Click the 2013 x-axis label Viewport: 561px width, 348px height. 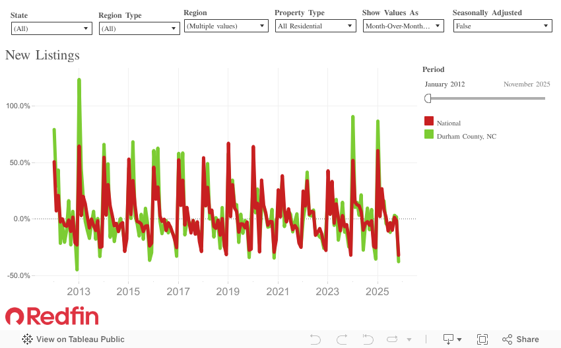(x=79, y=291)
